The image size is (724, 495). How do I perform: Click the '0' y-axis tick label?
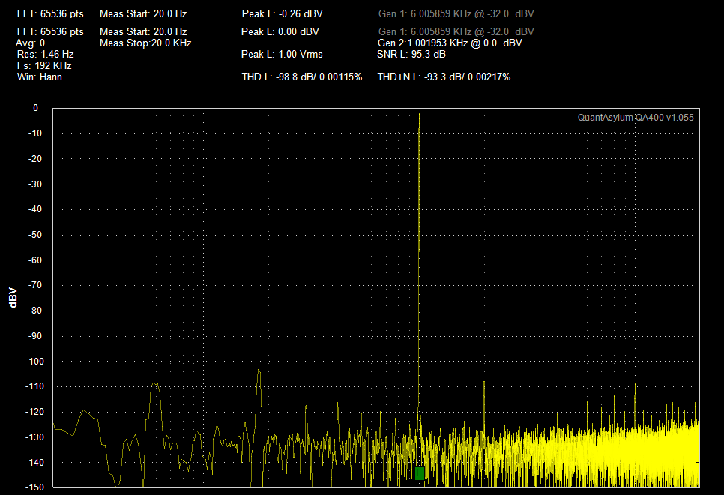click(x=35, y=108)
